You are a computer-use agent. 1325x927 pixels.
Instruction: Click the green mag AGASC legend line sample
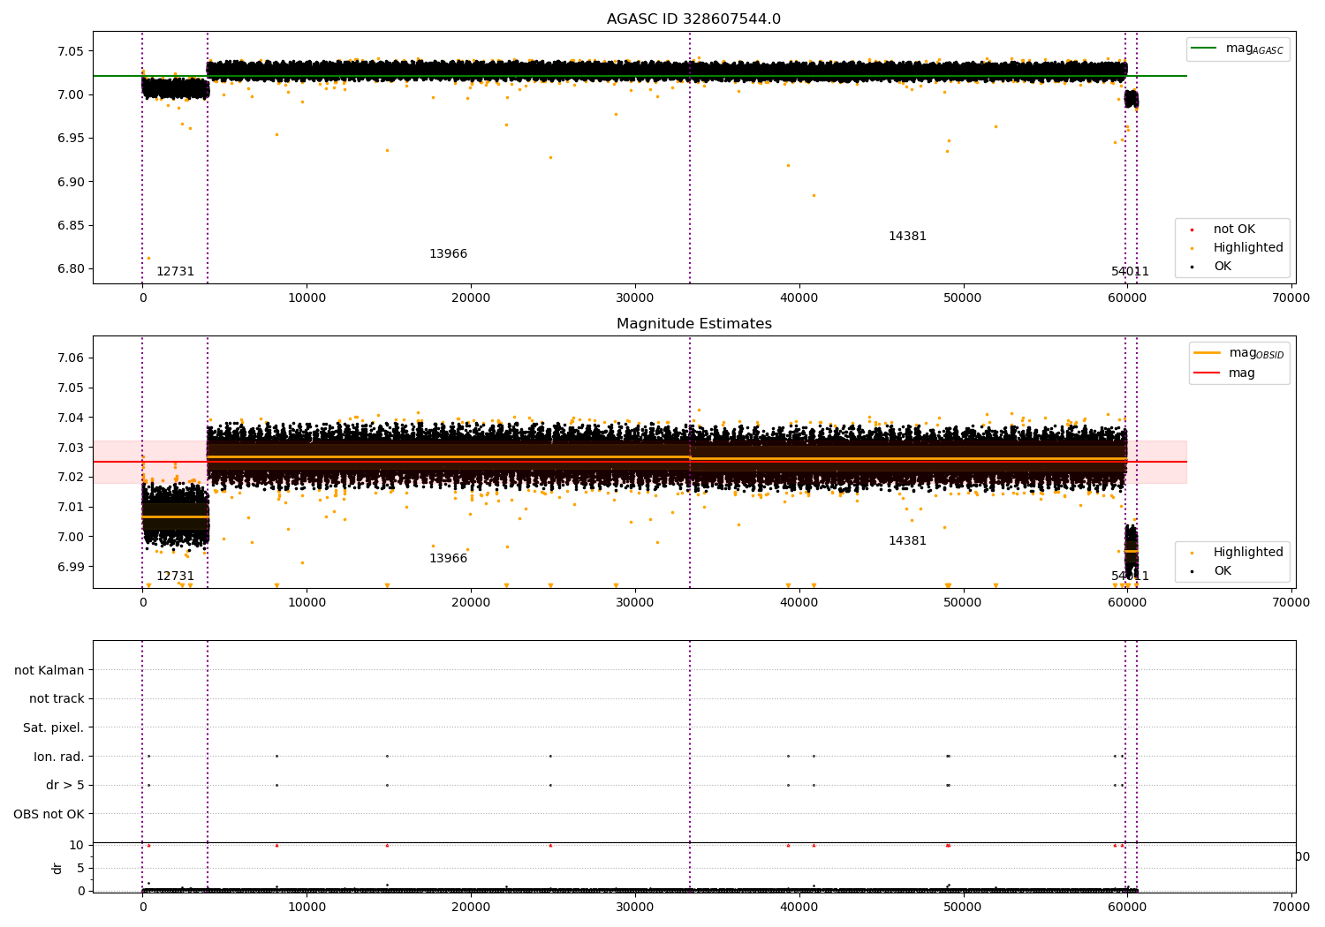point(1203,49)
